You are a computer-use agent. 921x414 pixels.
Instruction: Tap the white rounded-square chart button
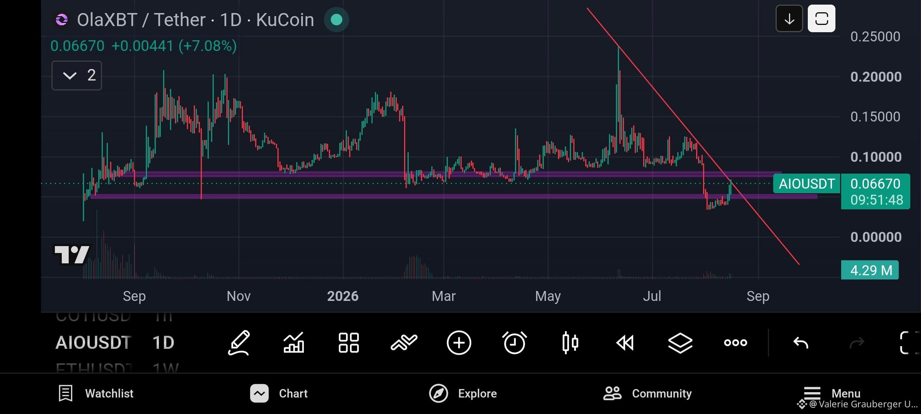pos(821,18)
